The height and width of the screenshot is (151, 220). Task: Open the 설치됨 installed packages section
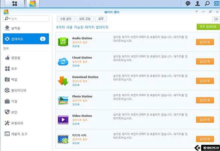click(26, 28)
